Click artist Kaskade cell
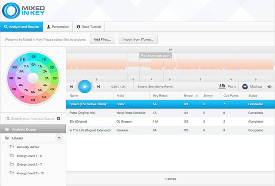 (122, 130)
